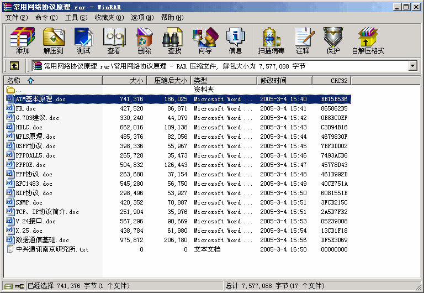The image size is (424, 293).
Task: Select file 数据通信基础.doc
Action: [42, 240]
